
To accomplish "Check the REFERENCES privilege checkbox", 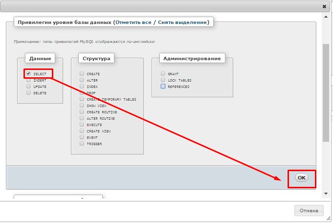I will point(163,87).
